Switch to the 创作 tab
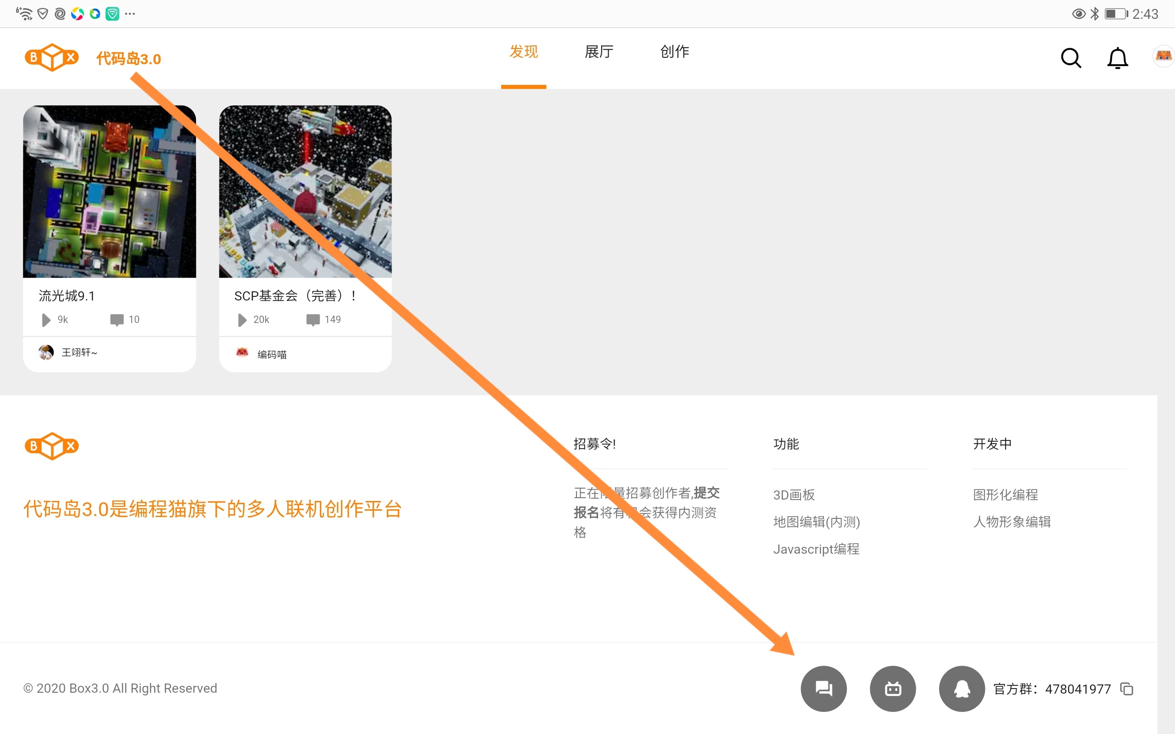1175x734 pixels. [674, 51]
